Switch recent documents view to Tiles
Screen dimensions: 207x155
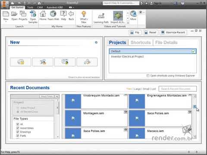[x=129, y=89]
